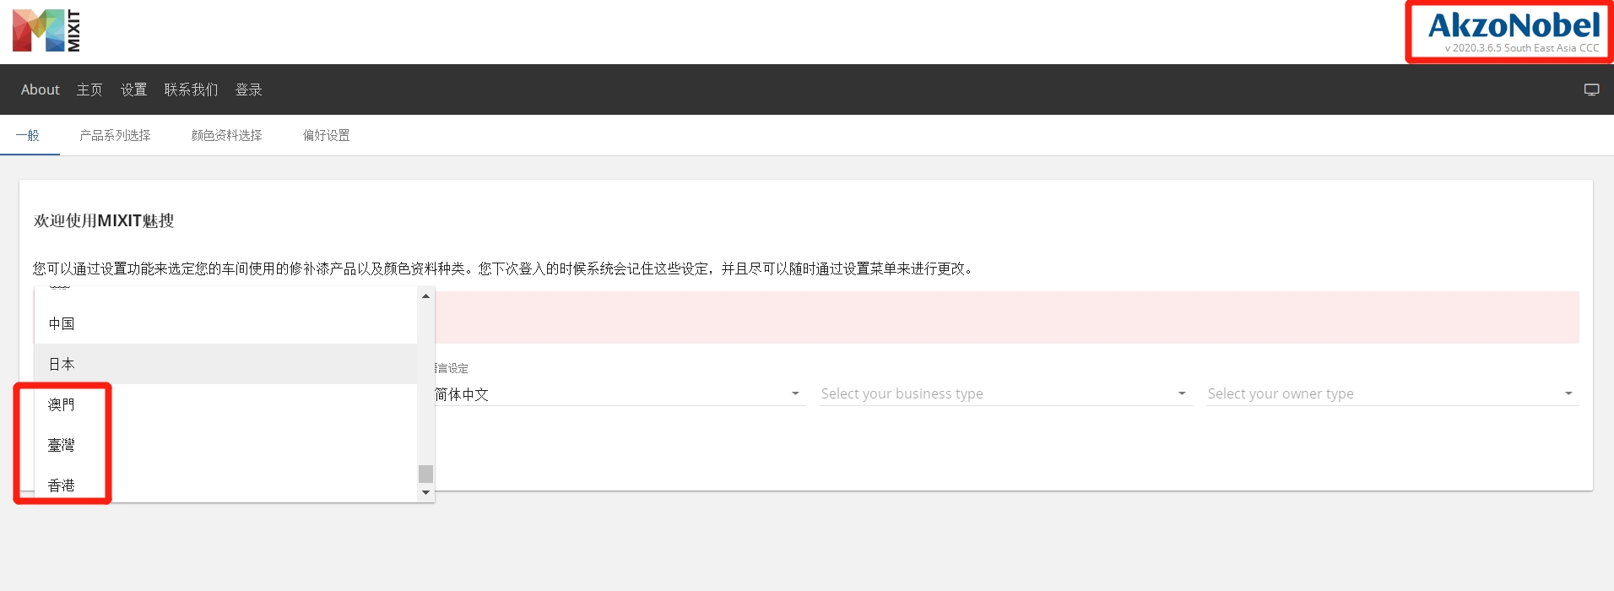Click 登录 to sign in
This screenshot has width=1614, height=591.
(x=248, y=89)
